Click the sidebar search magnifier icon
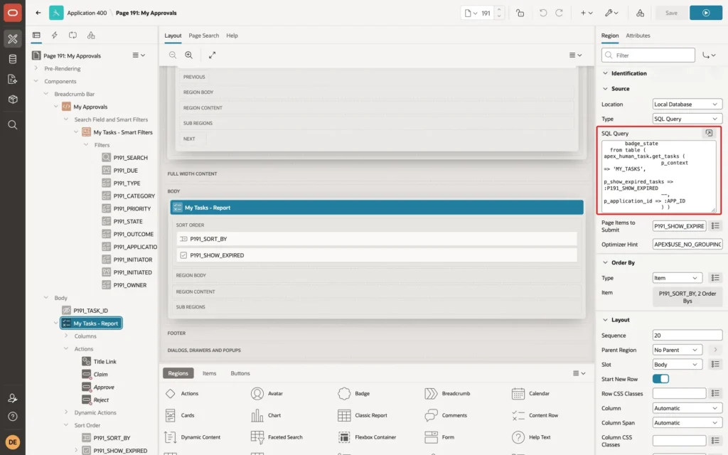This screenshot has width=728, height=455. tap(13, 125)
